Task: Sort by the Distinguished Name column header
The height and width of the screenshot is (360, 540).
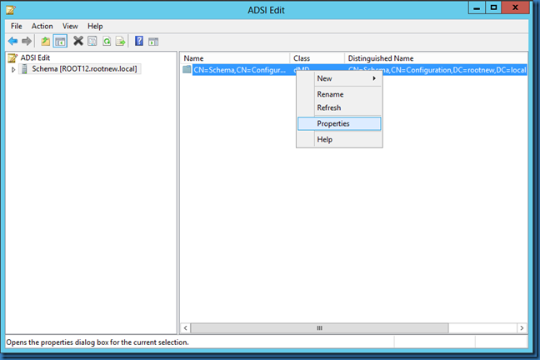Action: coord(436,58)
